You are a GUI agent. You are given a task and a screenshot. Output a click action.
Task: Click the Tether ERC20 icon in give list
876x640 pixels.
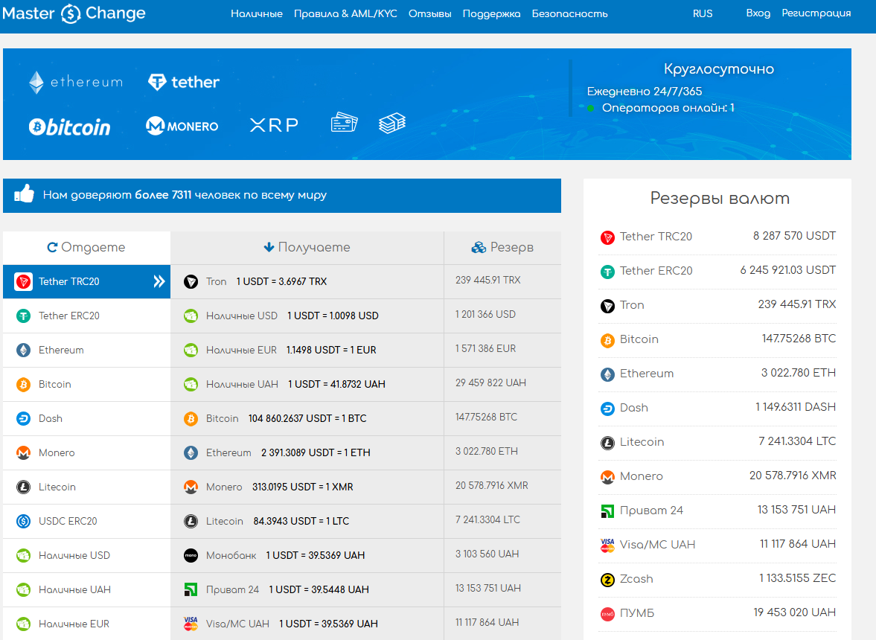click(x=24, y=316)
